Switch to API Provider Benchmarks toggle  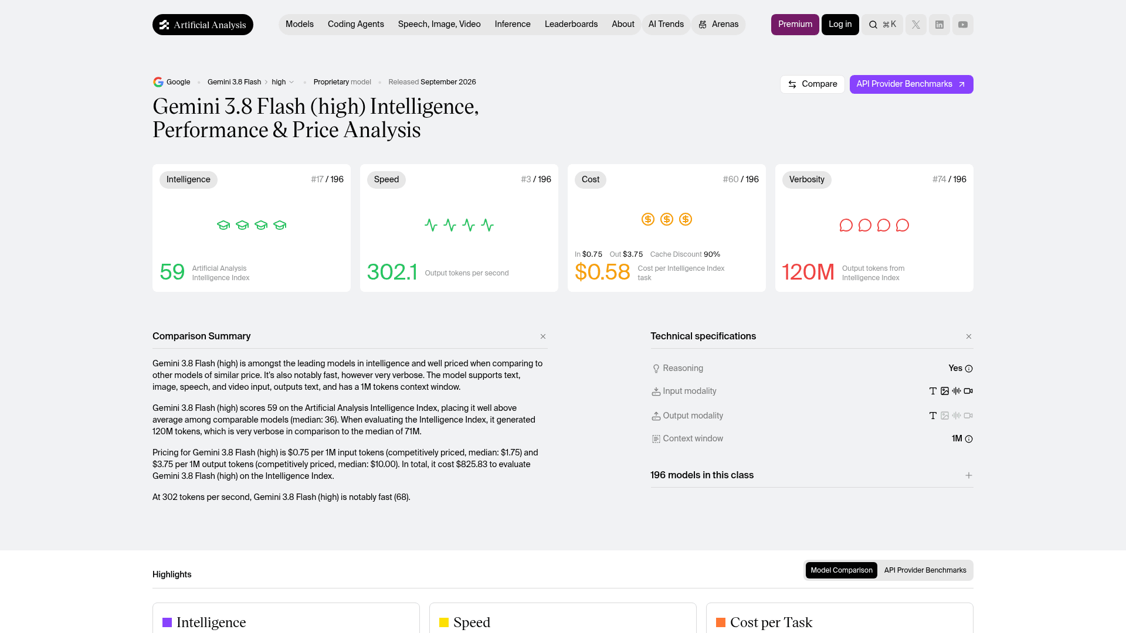tap(925, 570)
